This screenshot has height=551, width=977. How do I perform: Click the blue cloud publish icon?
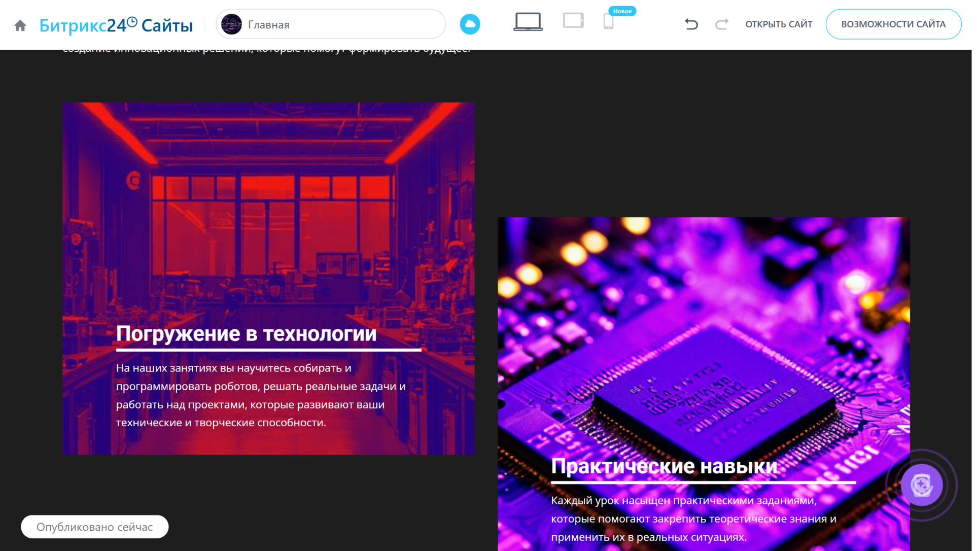[470, 24]
